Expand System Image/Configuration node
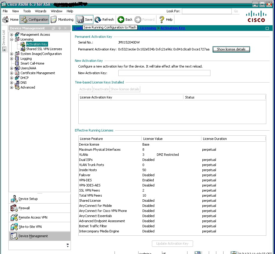 (12, 54)
